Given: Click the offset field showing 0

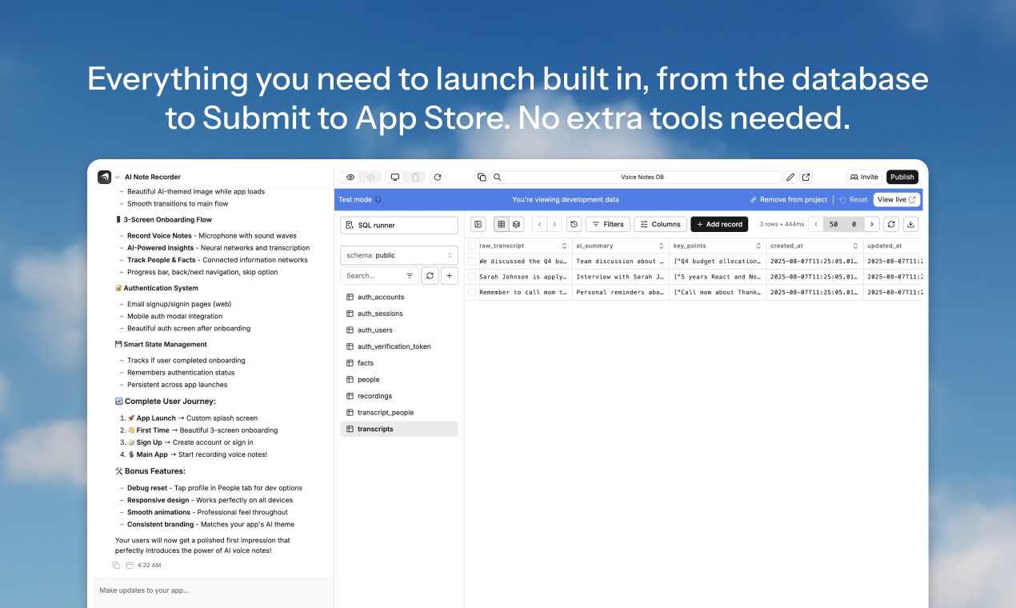Looking at the screenshot, I should click(854, 225).
